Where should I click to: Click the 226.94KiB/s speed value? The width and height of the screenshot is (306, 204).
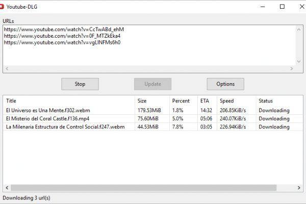[x=233, y=126]
